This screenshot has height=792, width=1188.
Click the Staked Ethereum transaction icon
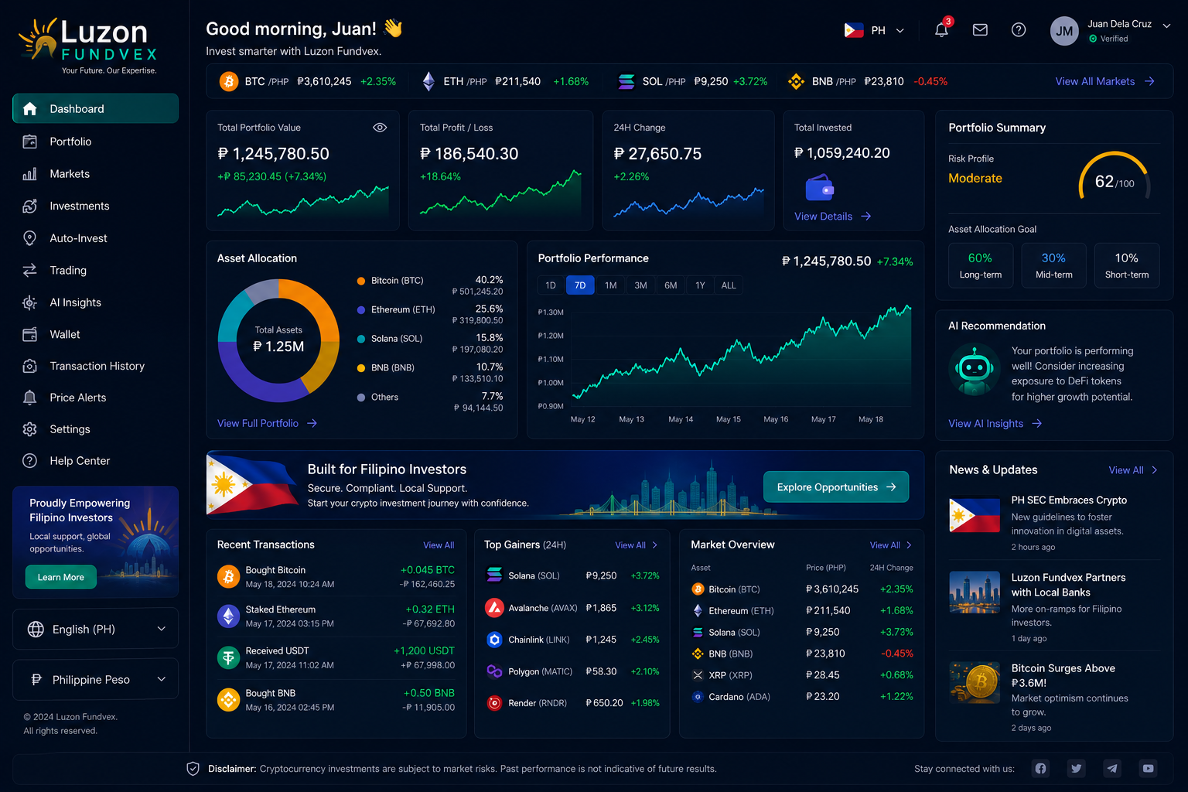point(228,616)
